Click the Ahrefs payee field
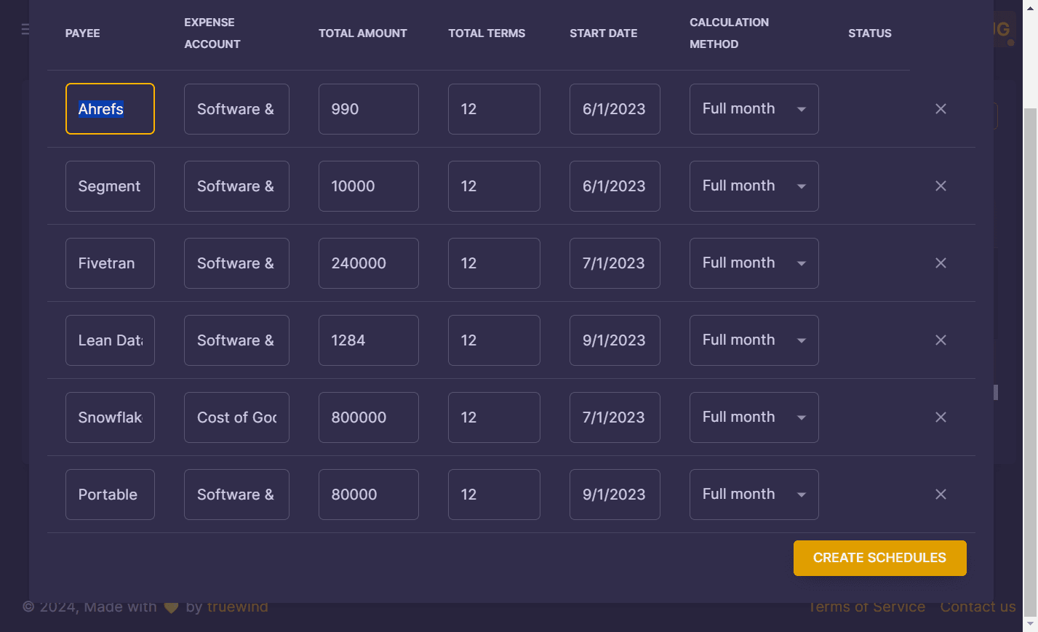 [110, 109]
